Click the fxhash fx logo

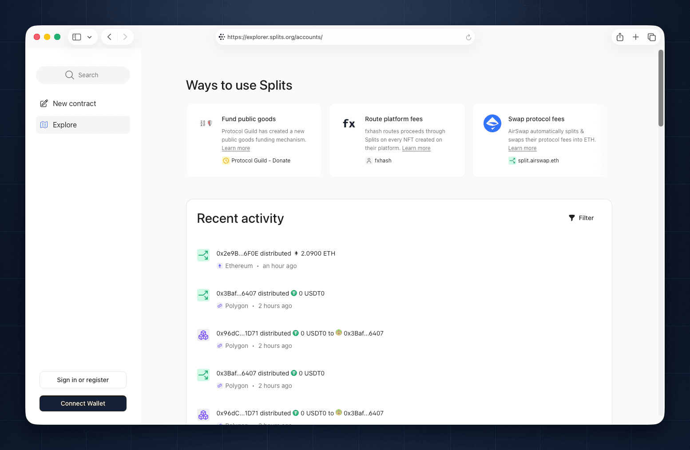tap(349, 123)
